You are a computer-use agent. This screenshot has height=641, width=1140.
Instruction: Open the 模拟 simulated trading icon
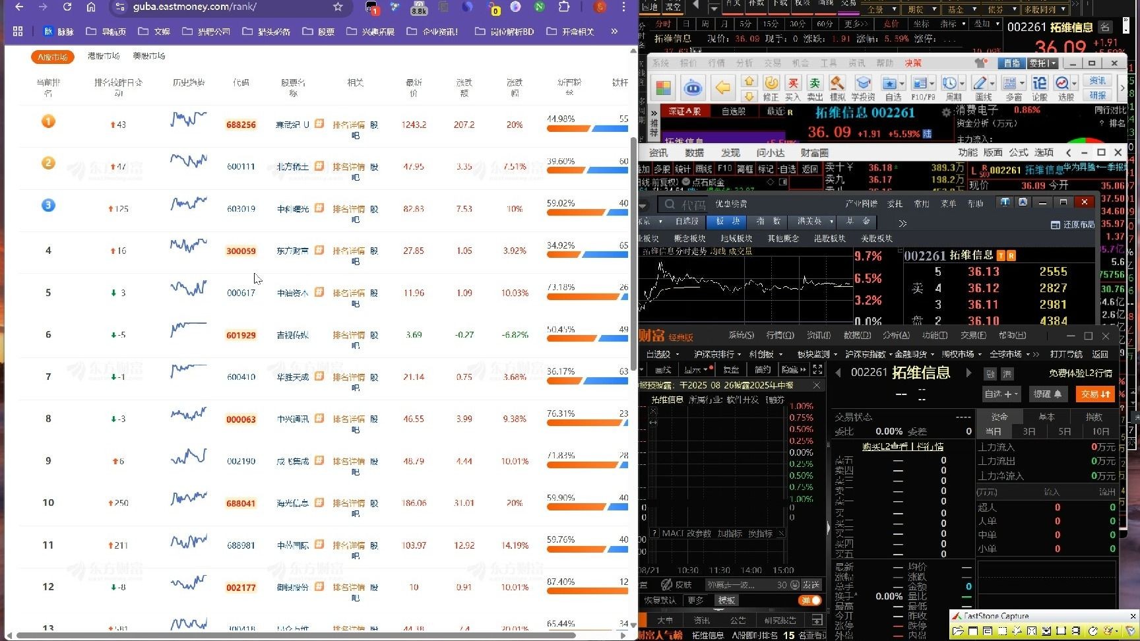click(x=837, y=88)
